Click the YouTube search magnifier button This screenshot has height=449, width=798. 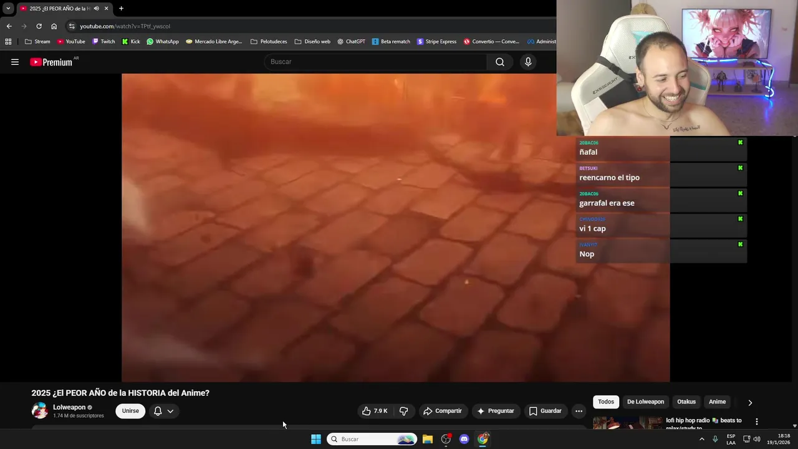click(x=500, y=62)
